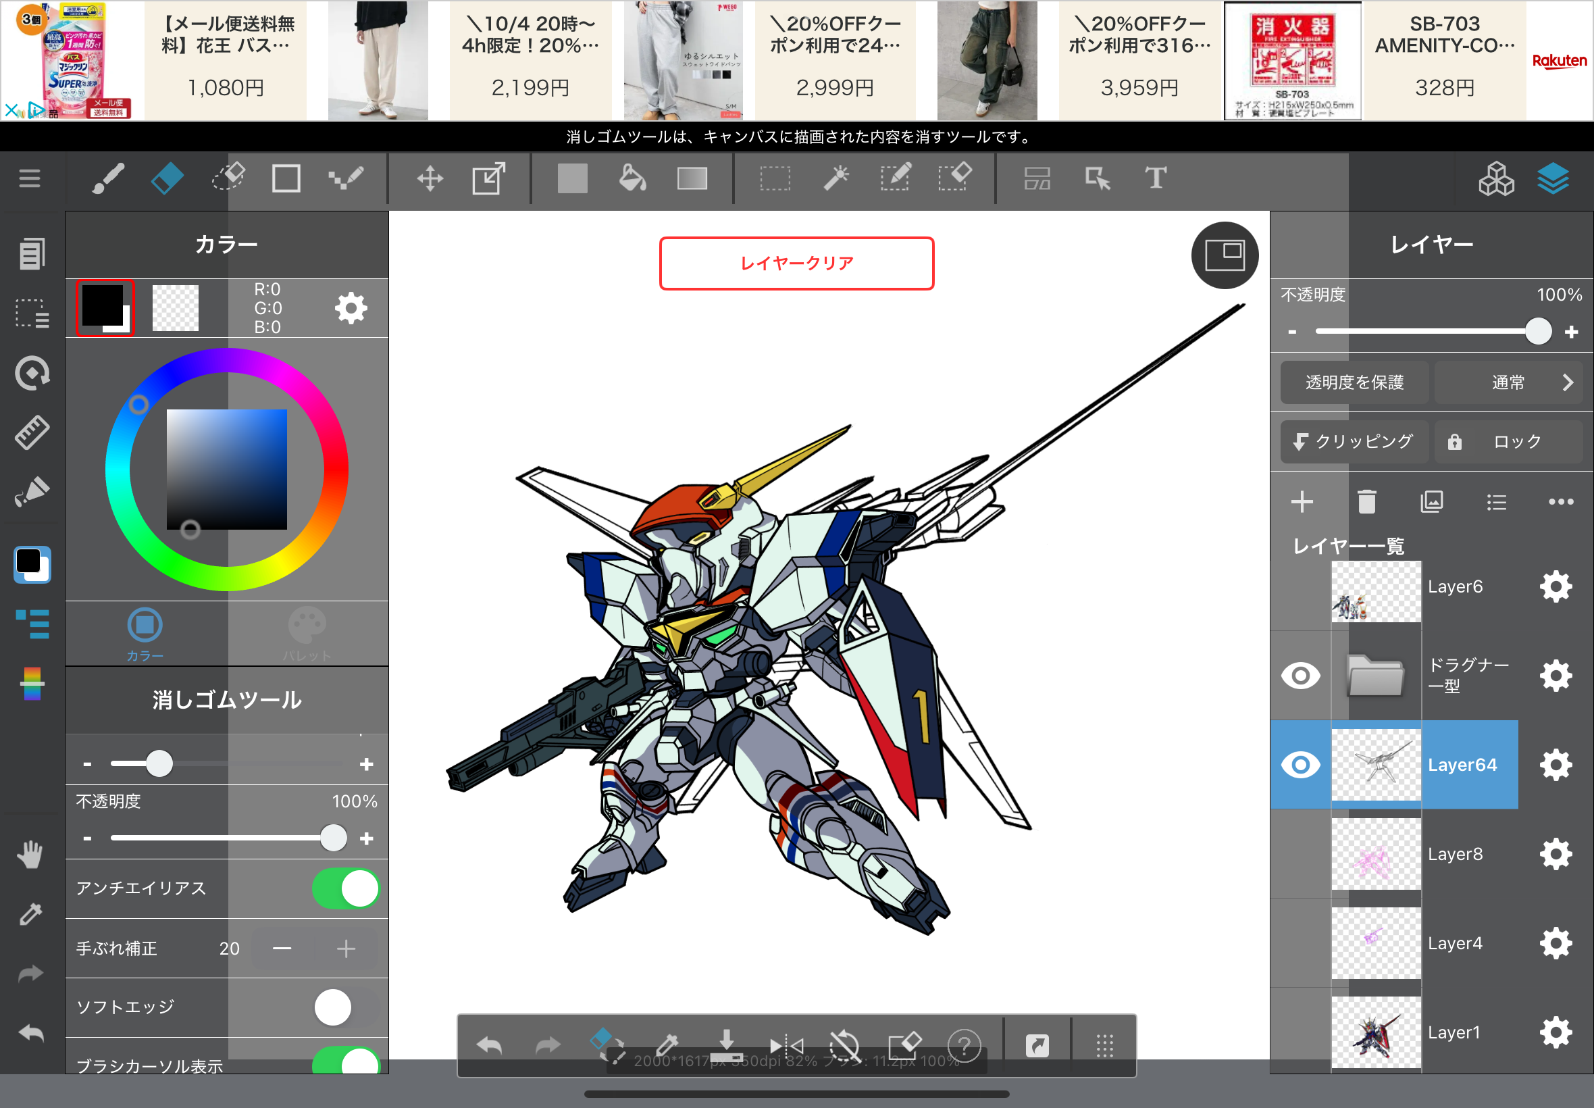1594x1108 pixels.
Task: Activate the Move tool
Action: pyautogui.click(x=430, y=178)
